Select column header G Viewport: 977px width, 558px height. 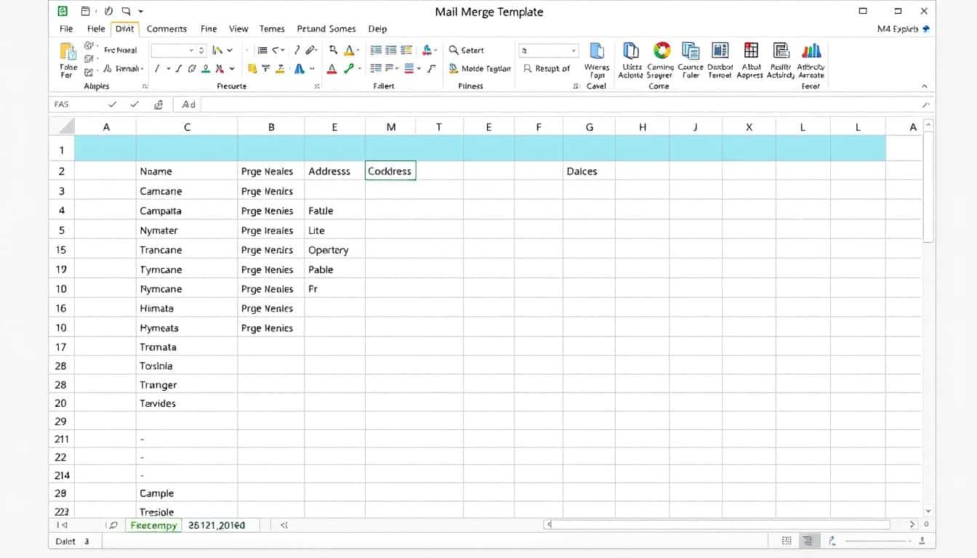click(589, 126)
